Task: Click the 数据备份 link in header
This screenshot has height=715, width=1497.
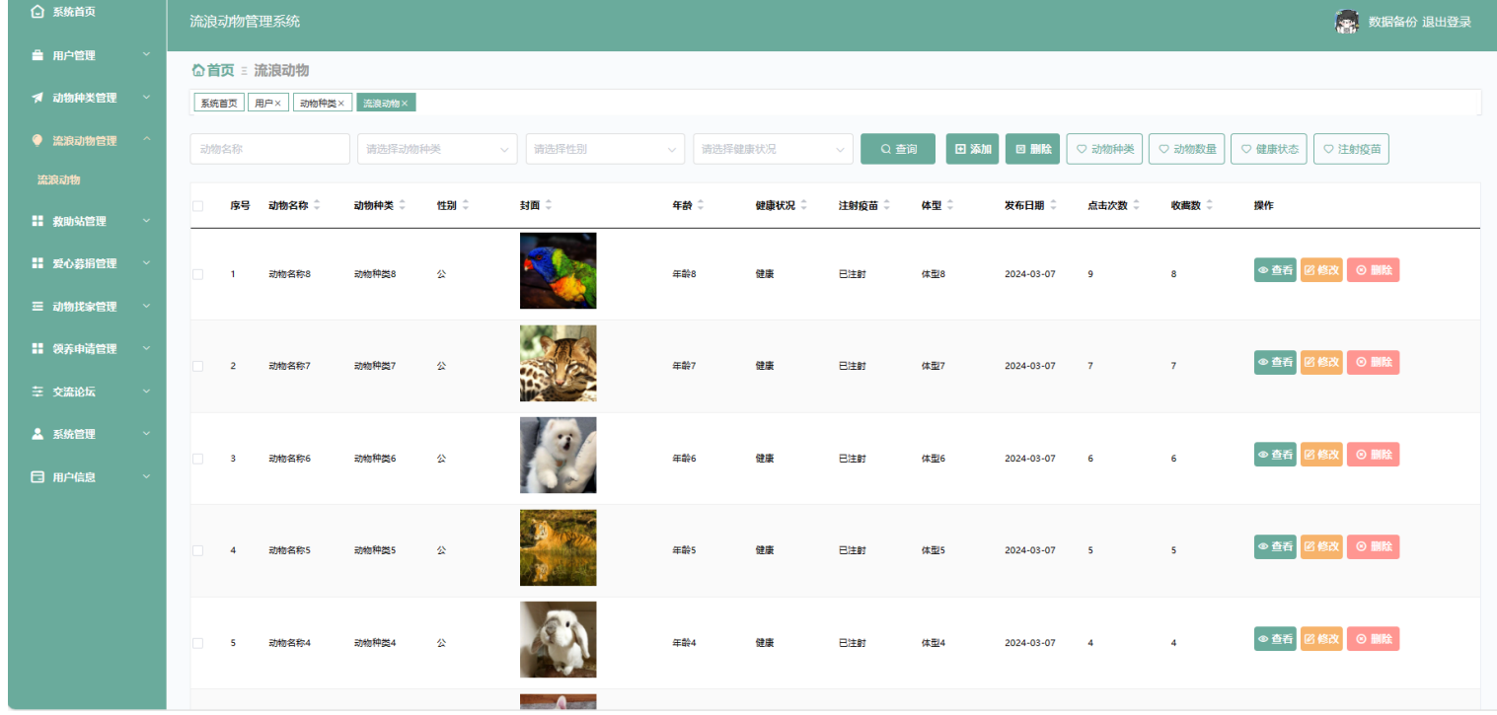Action: click(x=1392, y=23)
